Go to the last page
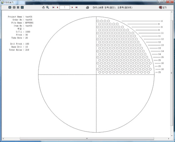 [x=76, y=7]
